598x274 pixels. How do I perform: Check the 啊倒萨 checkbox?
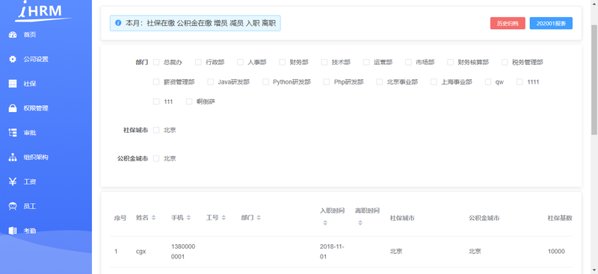(189, 102)
